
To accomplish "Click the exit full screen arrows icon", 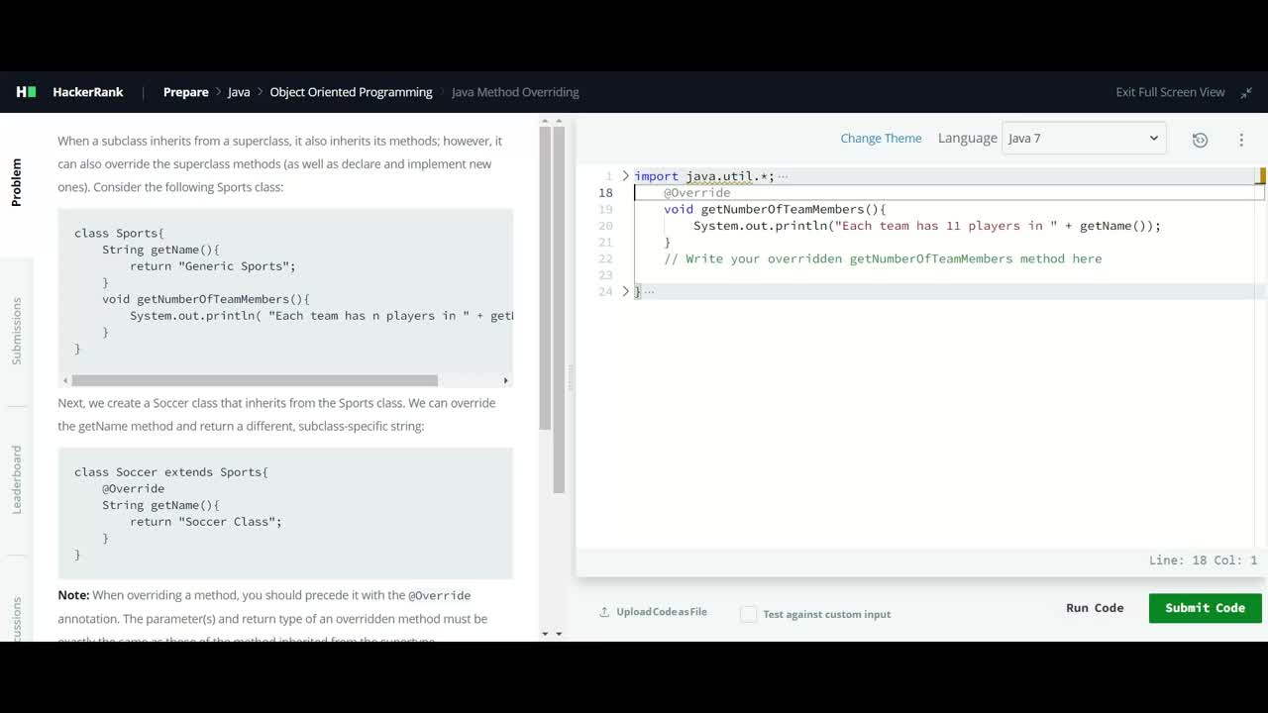I will (1246, 92).
